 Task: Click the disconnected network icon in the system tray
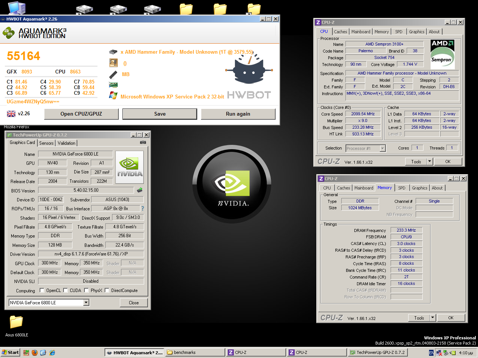(x=439, y=352)
